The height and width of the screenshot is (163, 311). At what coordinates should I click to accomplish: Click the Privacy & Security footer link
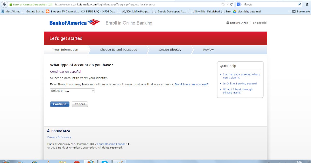pyautogui.click(x=59, y=137)
